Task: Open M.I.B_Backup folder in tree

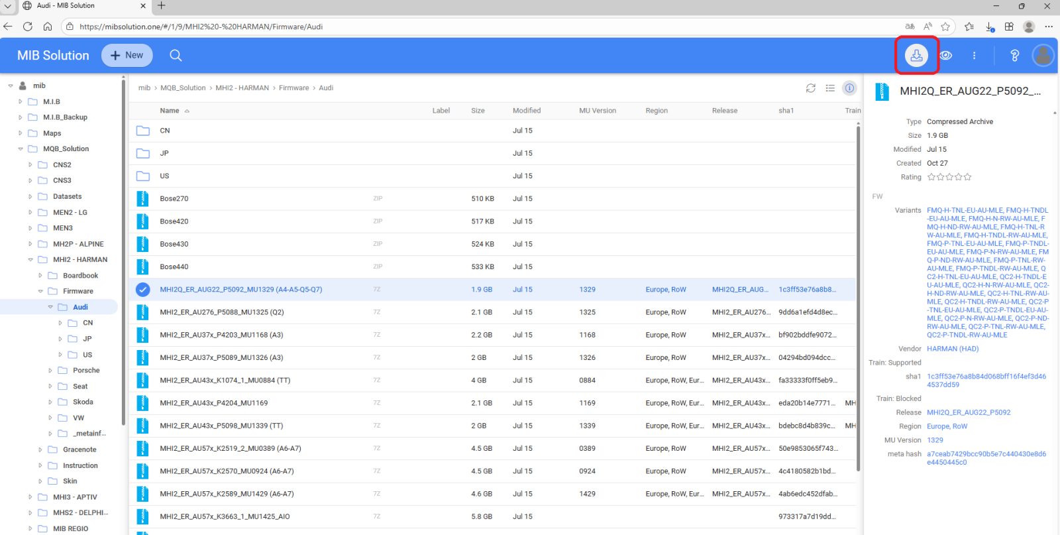Action: [65, 117]
